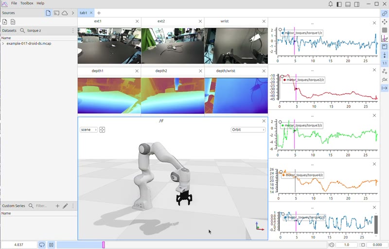Open the Datasets three-dot options menu

[x=73, y=31]
